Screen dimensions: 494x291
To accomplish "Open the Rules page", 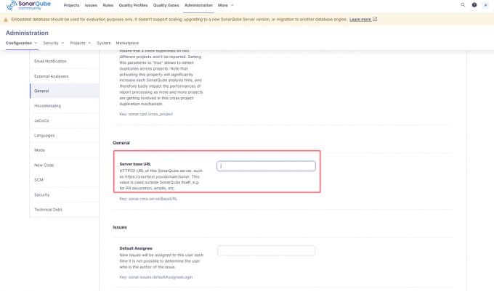I will 108,5.
